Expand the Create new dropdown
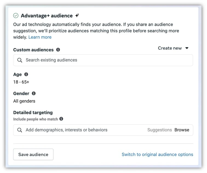 click(173, 48)
